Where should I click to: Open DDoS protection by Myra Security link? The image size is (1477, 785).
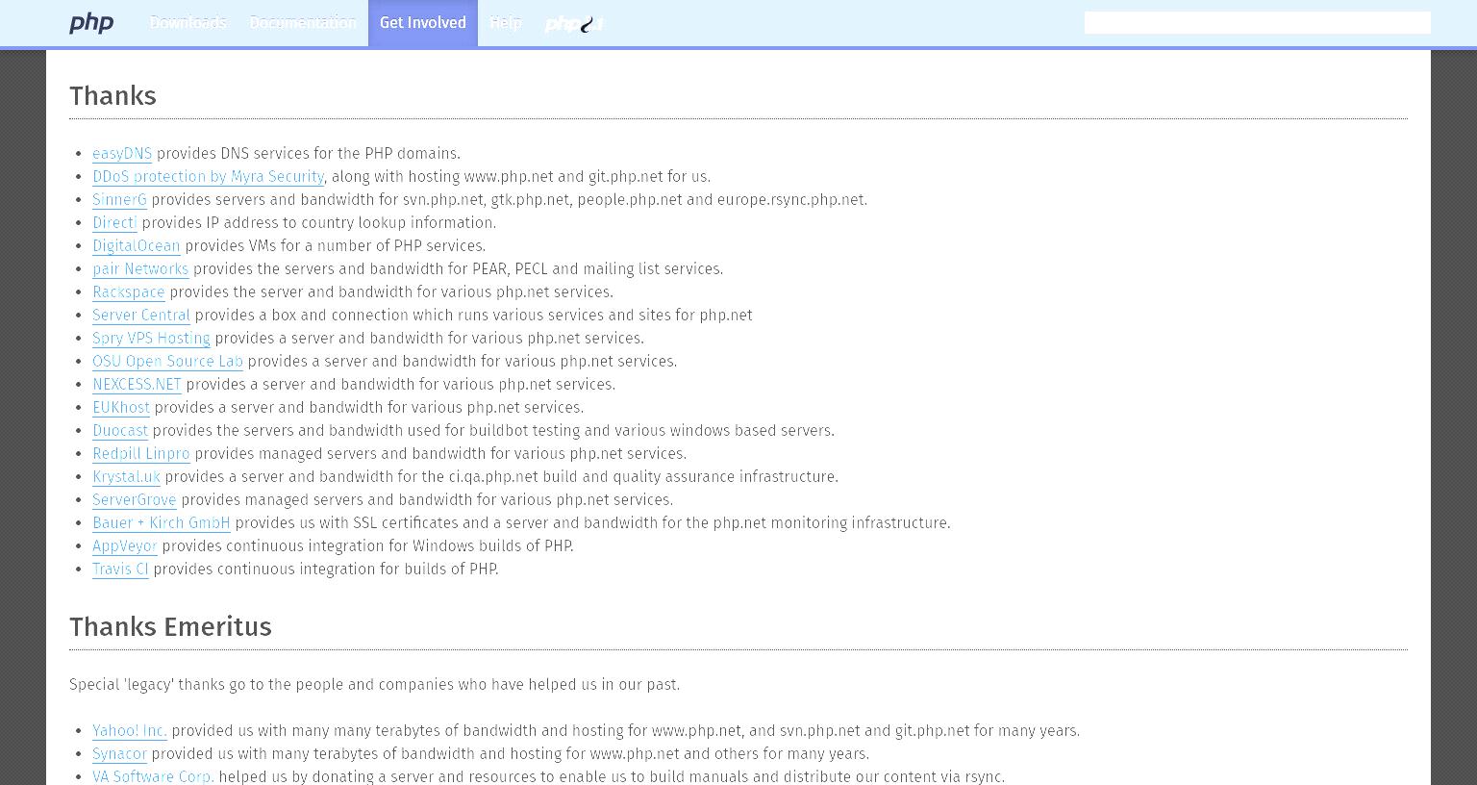pyautogui.click(x=208, y=177)
